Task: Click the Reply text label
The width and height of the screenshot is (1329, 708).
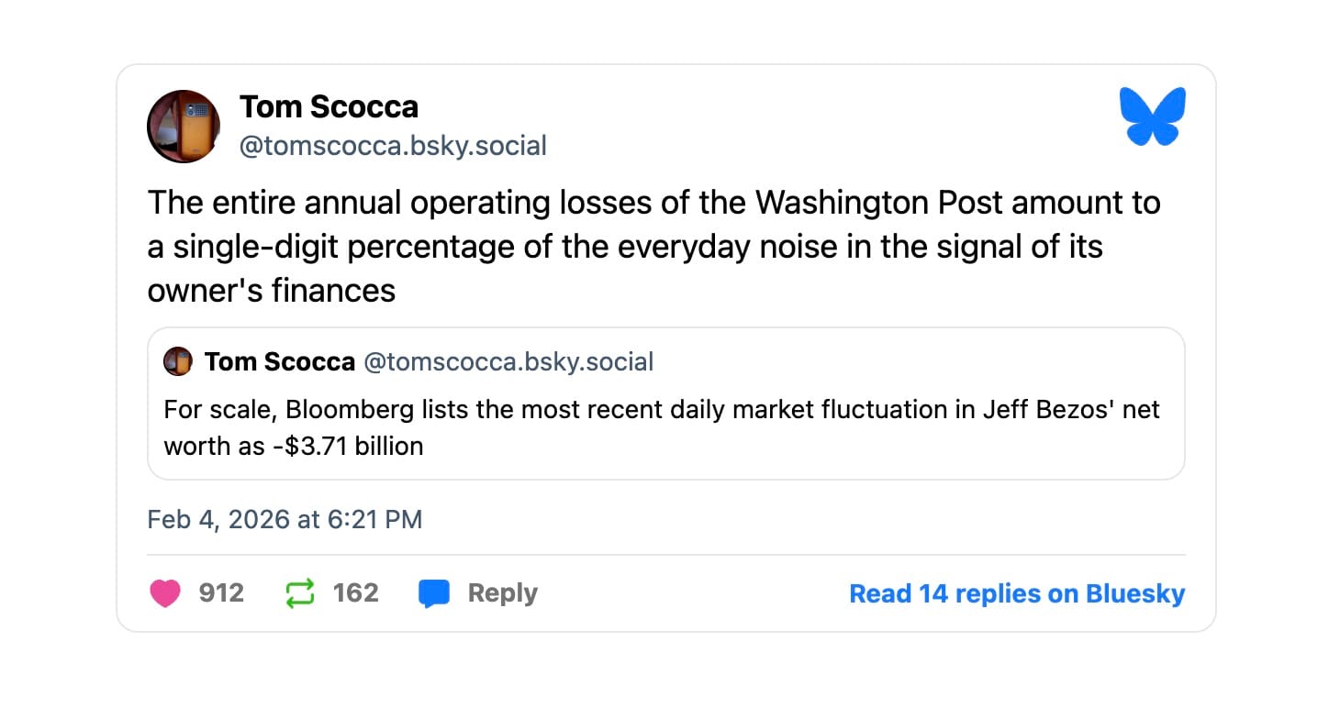Action: point(502,593)
